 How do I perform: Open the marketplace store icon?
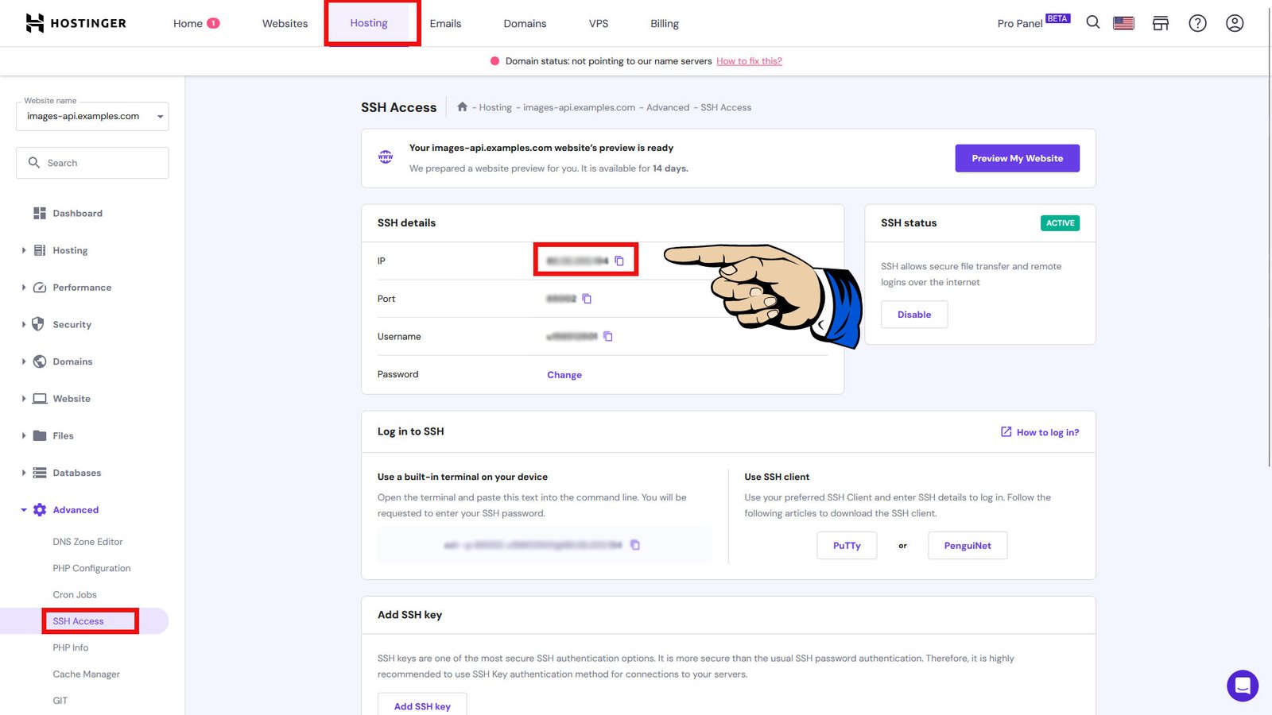click(1161, 23)
